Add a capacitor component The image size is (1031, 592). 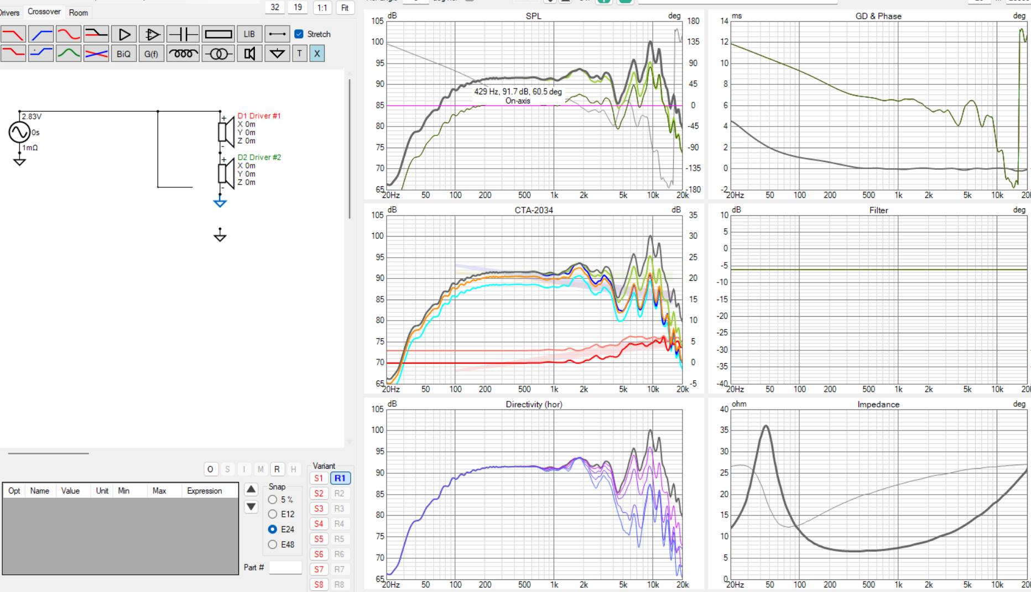coord(183,34)
